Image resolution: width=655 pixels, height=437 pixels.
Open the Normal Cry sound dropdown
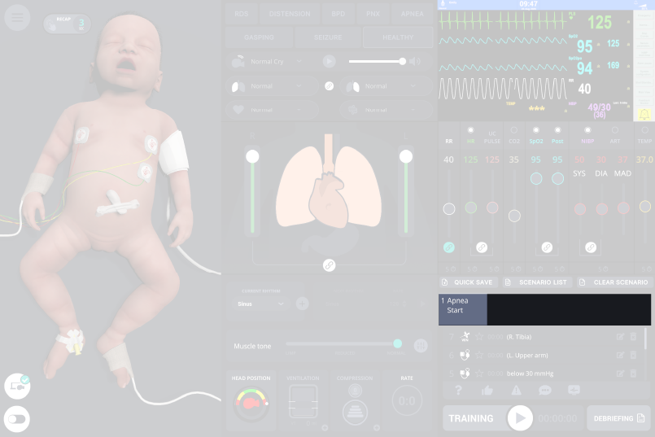(x=276, y=61)
